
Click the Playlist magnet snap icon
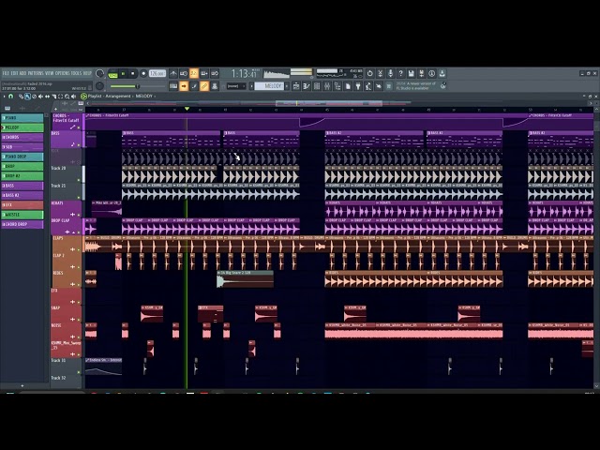[x=11, y=97]
